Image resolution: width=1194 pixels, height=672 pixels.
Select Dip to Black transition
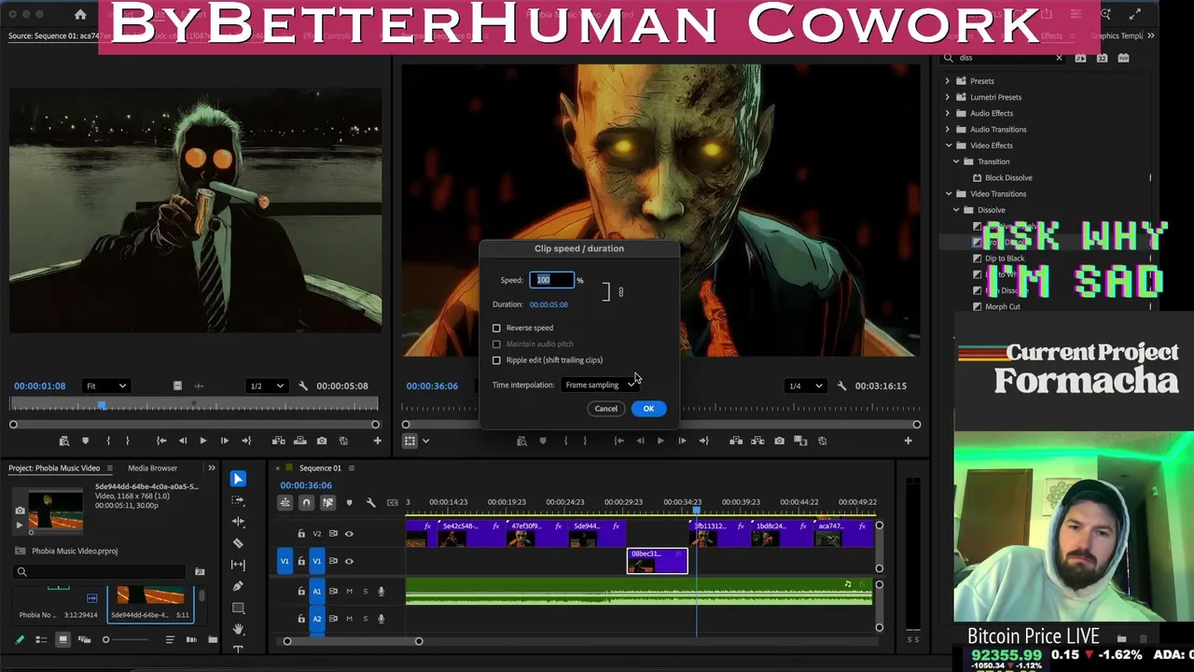pyautogui.click(x=1005, y=259)
